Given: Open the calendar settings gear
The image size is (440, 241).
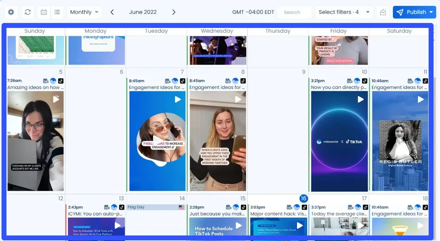Looking at the screenshot, I should pyautogui.click(x=11, y=12).
